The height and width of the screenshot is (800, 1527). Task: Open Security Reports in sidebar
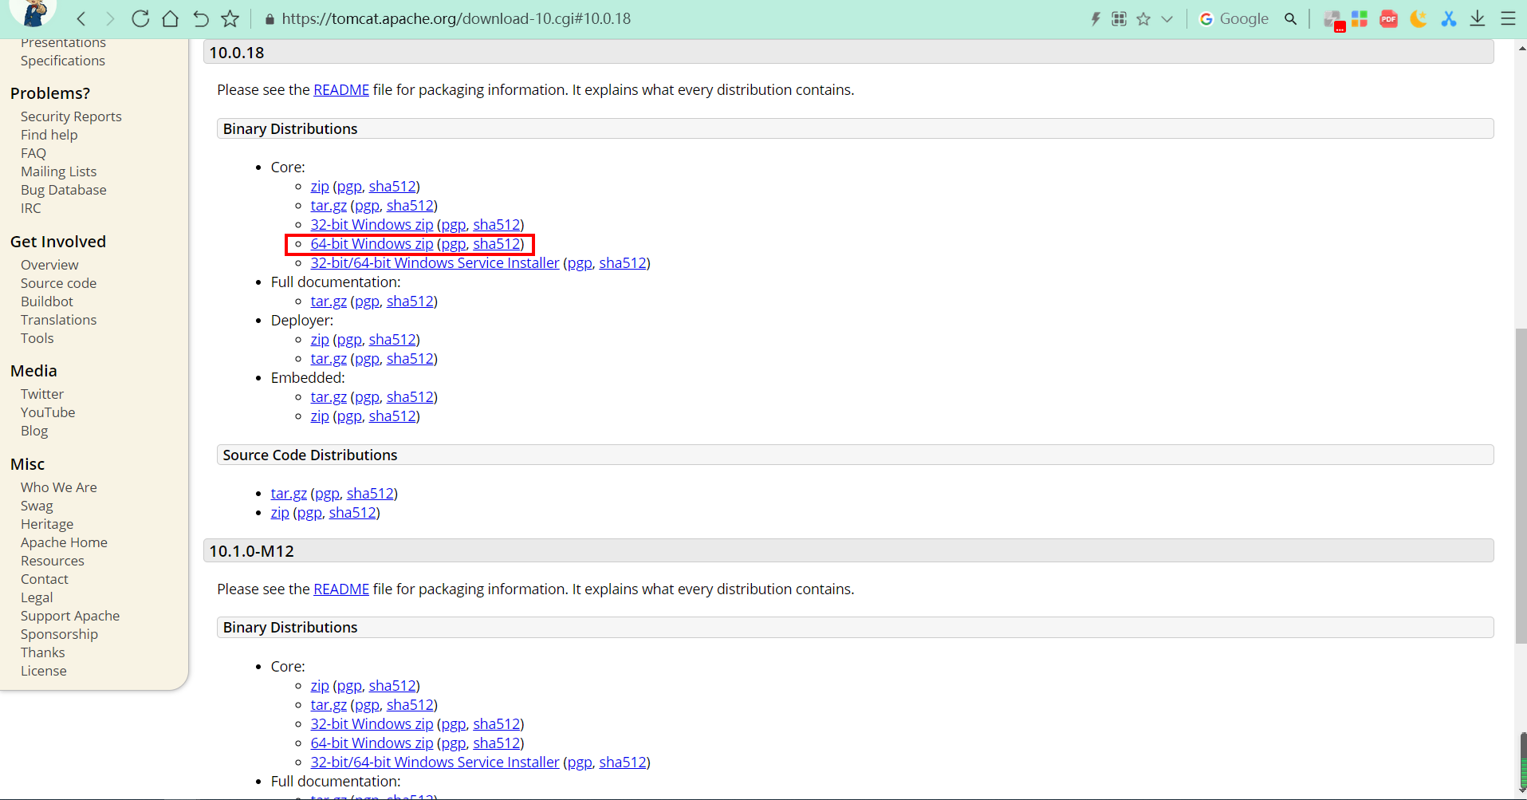tap(71, 116)
